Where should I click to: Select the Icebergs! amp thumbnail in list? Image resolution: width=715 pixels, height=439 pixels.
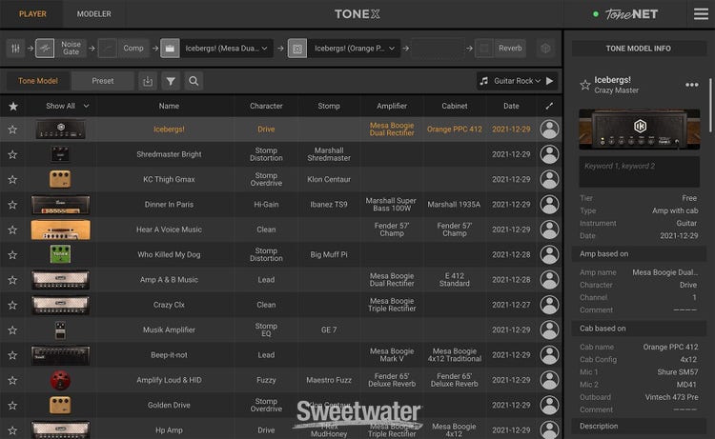60,130
